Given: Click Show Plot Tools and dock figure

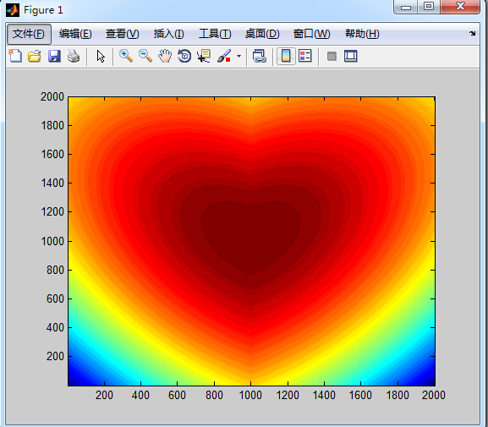Looking at the screenshot, I should coord(351,57).
